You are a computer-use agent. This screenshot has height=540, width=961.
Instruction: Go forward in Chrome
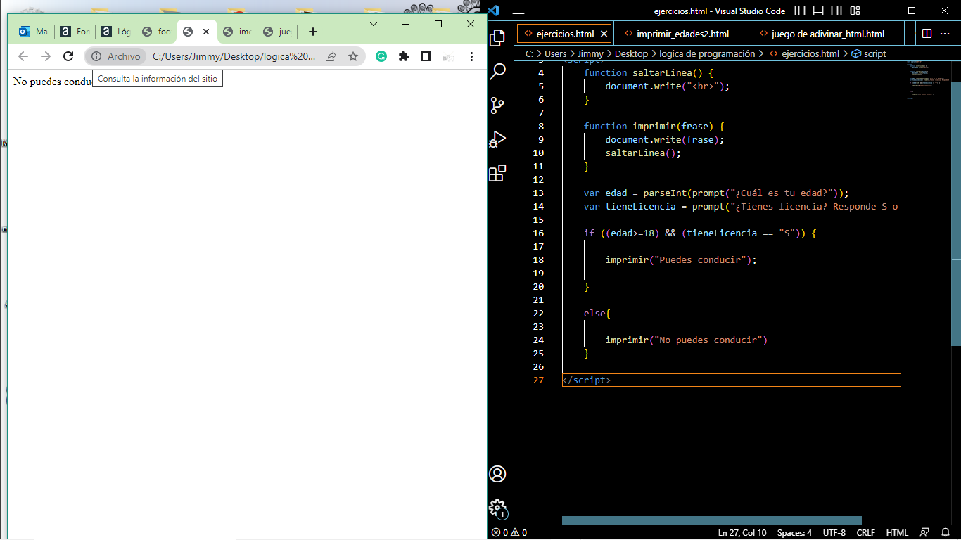46,56
